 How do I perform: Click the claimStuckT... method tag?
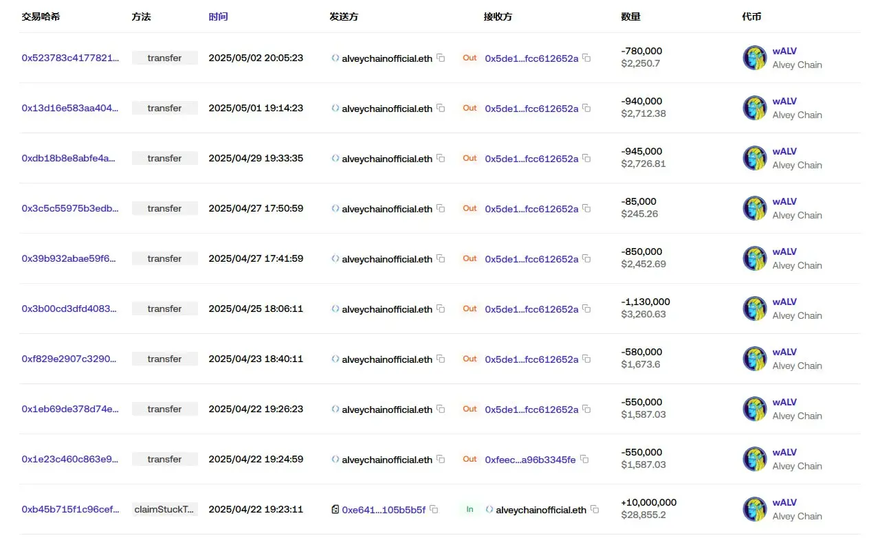[165, 509]
